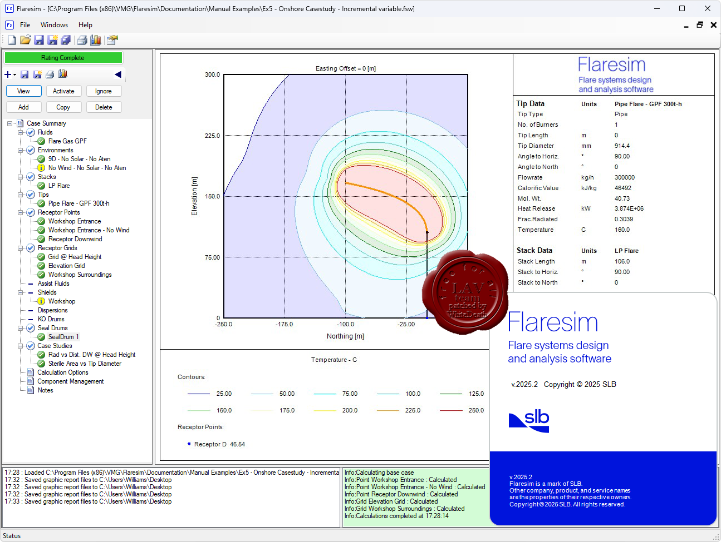Collapse the Environments tree node

[x=20, y=150]
